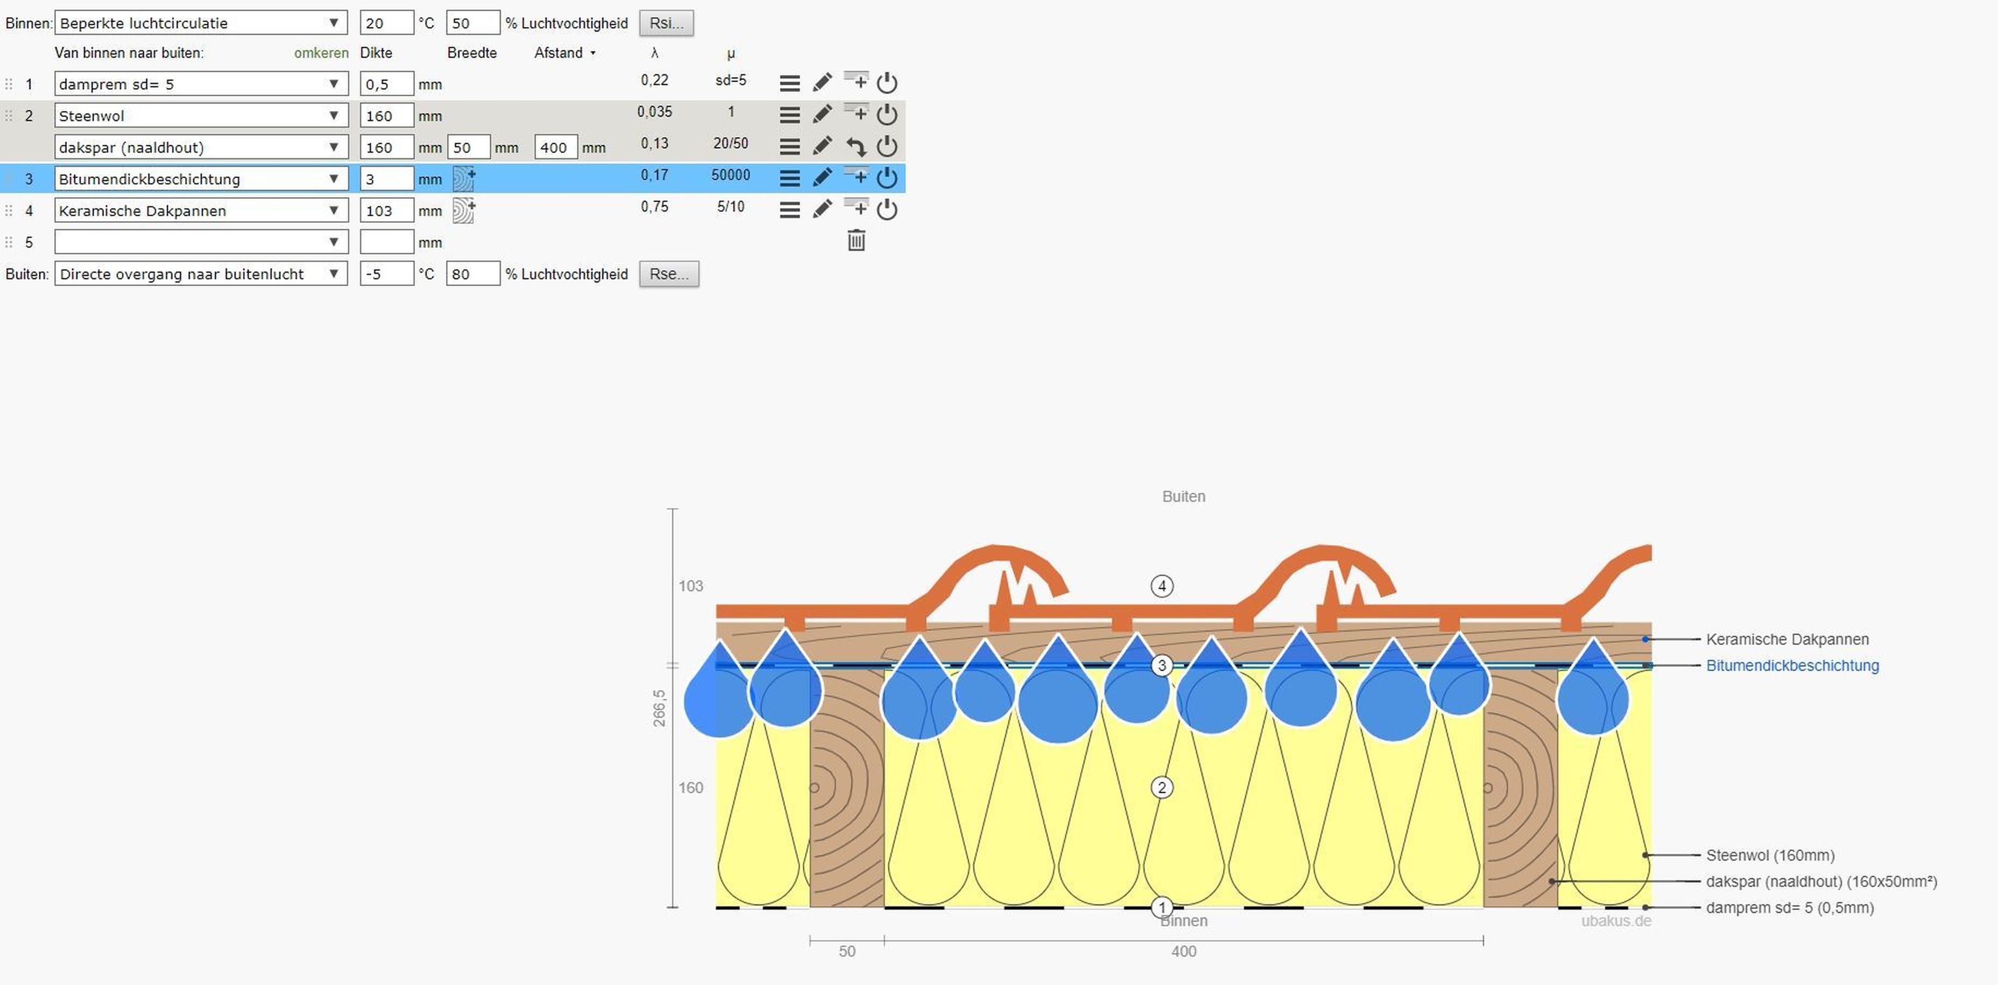Open hamburger menu on dakspar (naaldhout) row
The height and width of the screenshot is (985, 1998).
(789, 146)
